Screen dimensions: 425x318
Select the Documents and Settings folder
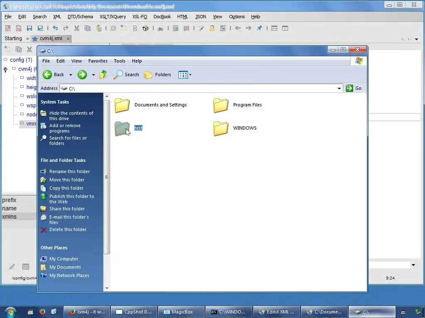[x=151, y=105]
